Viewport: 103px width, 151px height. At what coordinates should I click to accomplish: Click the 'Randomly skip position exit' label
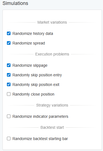[x=36, y=85]
